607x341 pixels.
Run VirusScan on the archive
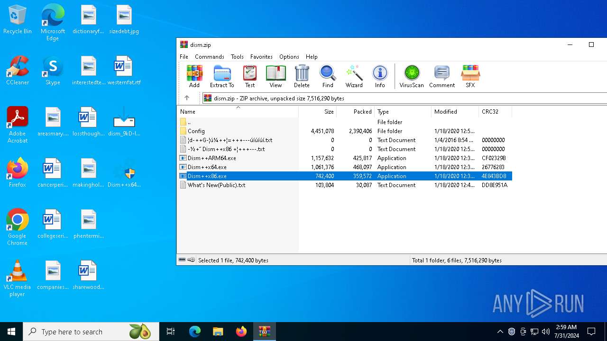412,76
